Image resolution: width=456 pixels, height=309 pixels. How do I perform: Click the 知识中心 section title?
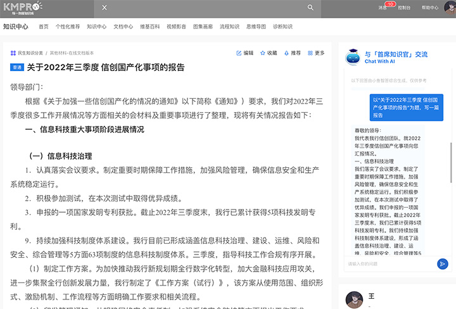point(16,27)
